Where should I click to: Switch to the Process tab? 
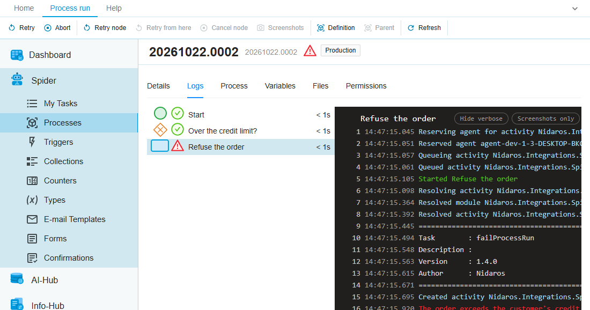(234, 86)
